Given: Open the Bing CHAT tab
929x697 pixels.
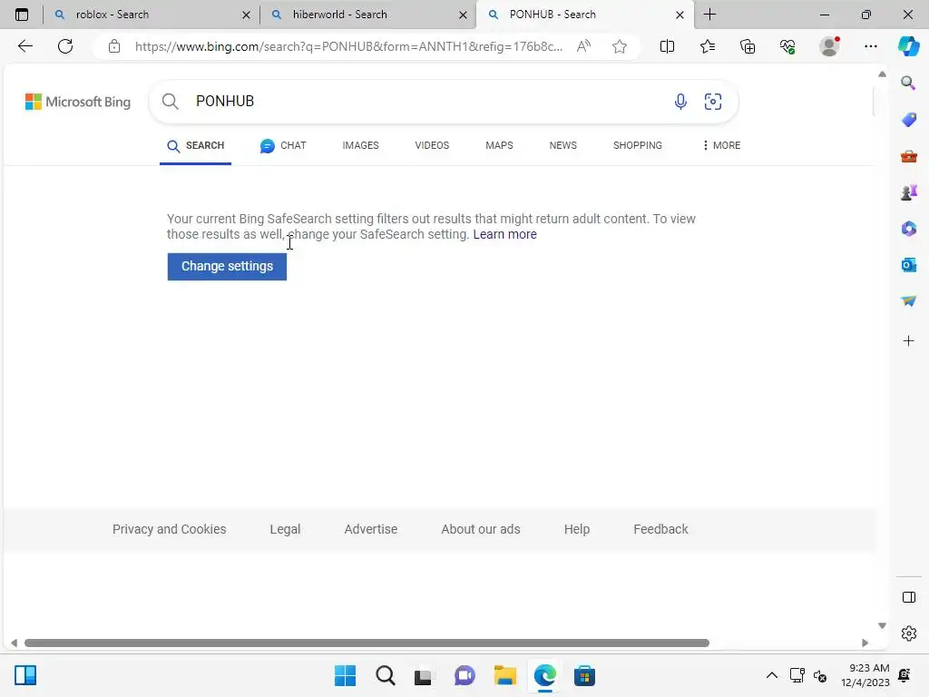Looking at the screenshot, I should (x=283, y=146).
